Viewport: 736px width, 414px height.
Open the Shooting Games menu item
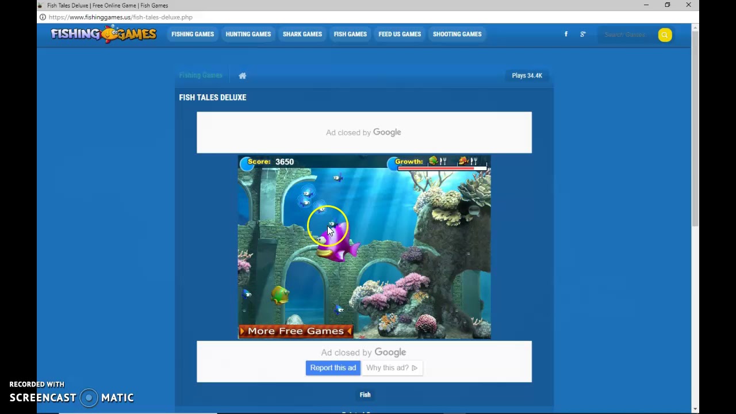point(457,34)
